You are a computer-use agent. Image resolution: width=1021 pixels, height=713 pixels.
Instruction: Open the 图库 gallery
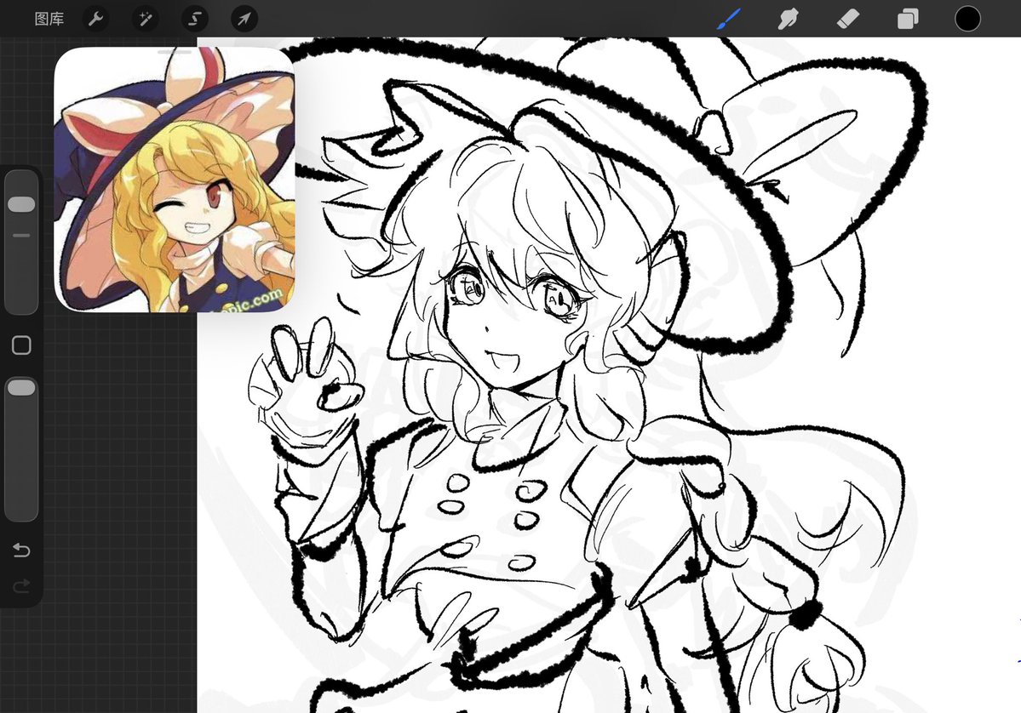49,19
